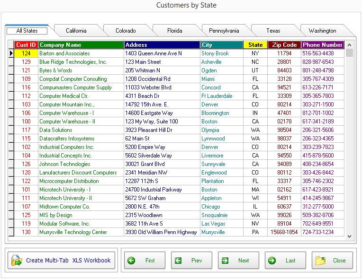Select the current-row indicator arrow in grid
This screenshot has width=362, height=279.
point(11,53)
